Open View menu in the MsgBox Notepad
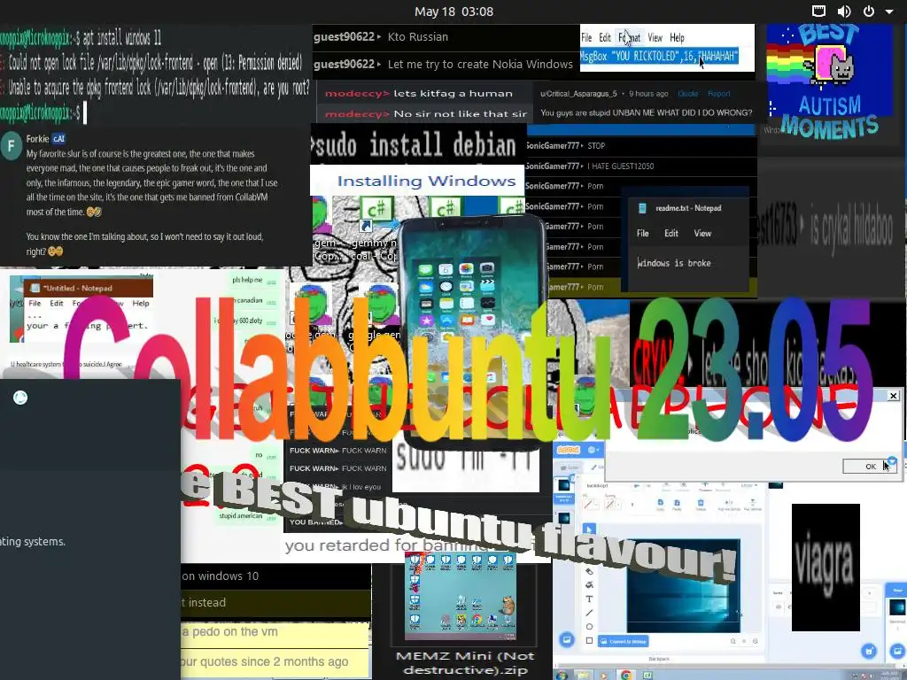The height and width of the screenshot is (680, 907). point(655,37)
